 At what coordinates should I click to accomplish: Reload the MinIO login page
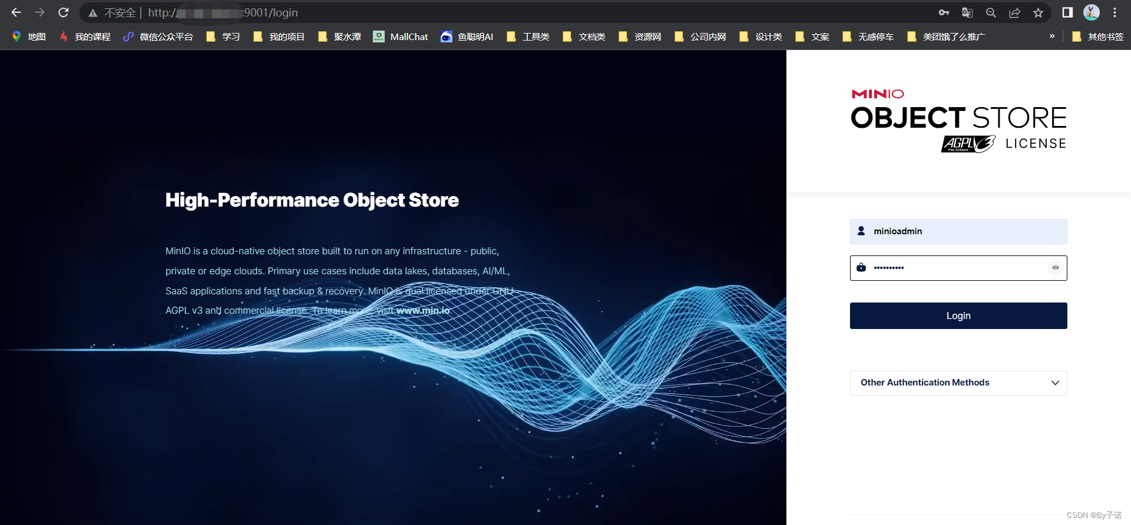coord(64,12)
